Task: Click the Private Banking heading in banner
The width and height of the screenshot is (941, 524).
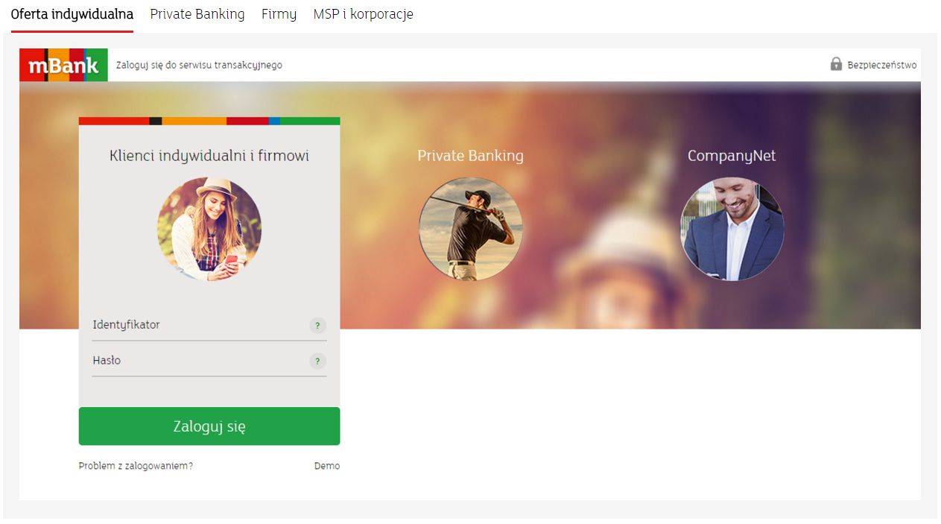Action: 470,156
